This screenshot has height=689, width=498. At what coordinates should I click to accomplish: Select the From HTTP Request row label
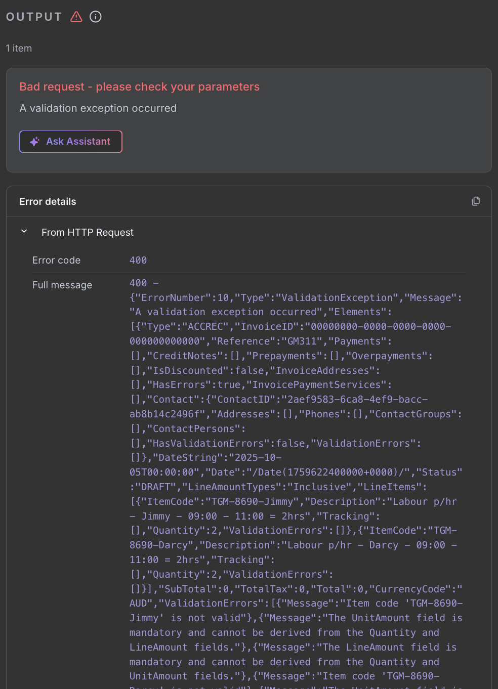tap(87, 232)
